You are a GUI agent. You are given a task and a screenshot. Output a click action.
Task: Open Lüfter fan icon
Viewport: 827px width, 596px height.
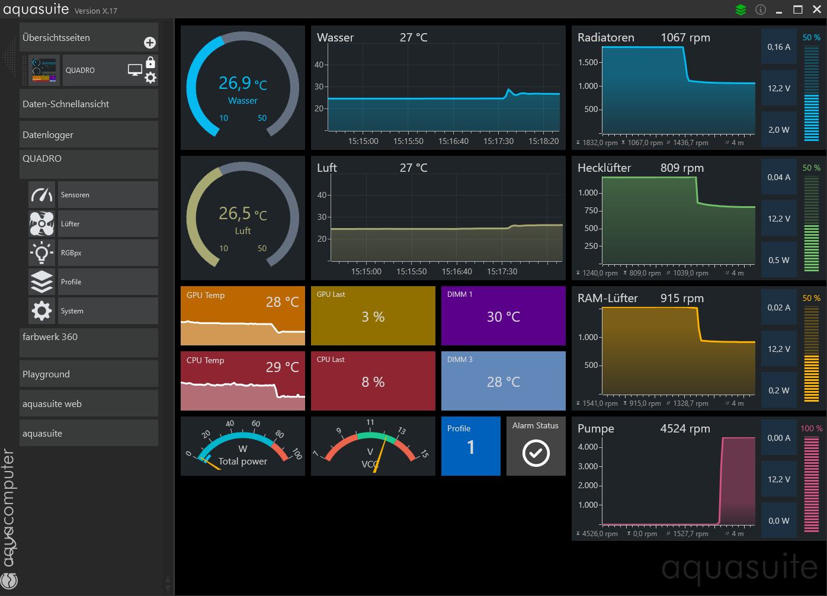tap(41, 223)
